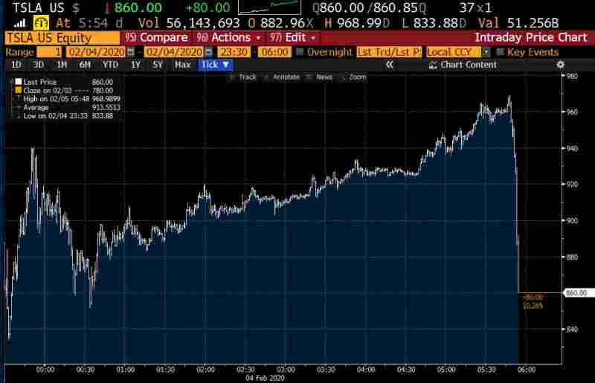Select the 1D range tab
This screenshot has height=383, width=595.
[16, 65]
